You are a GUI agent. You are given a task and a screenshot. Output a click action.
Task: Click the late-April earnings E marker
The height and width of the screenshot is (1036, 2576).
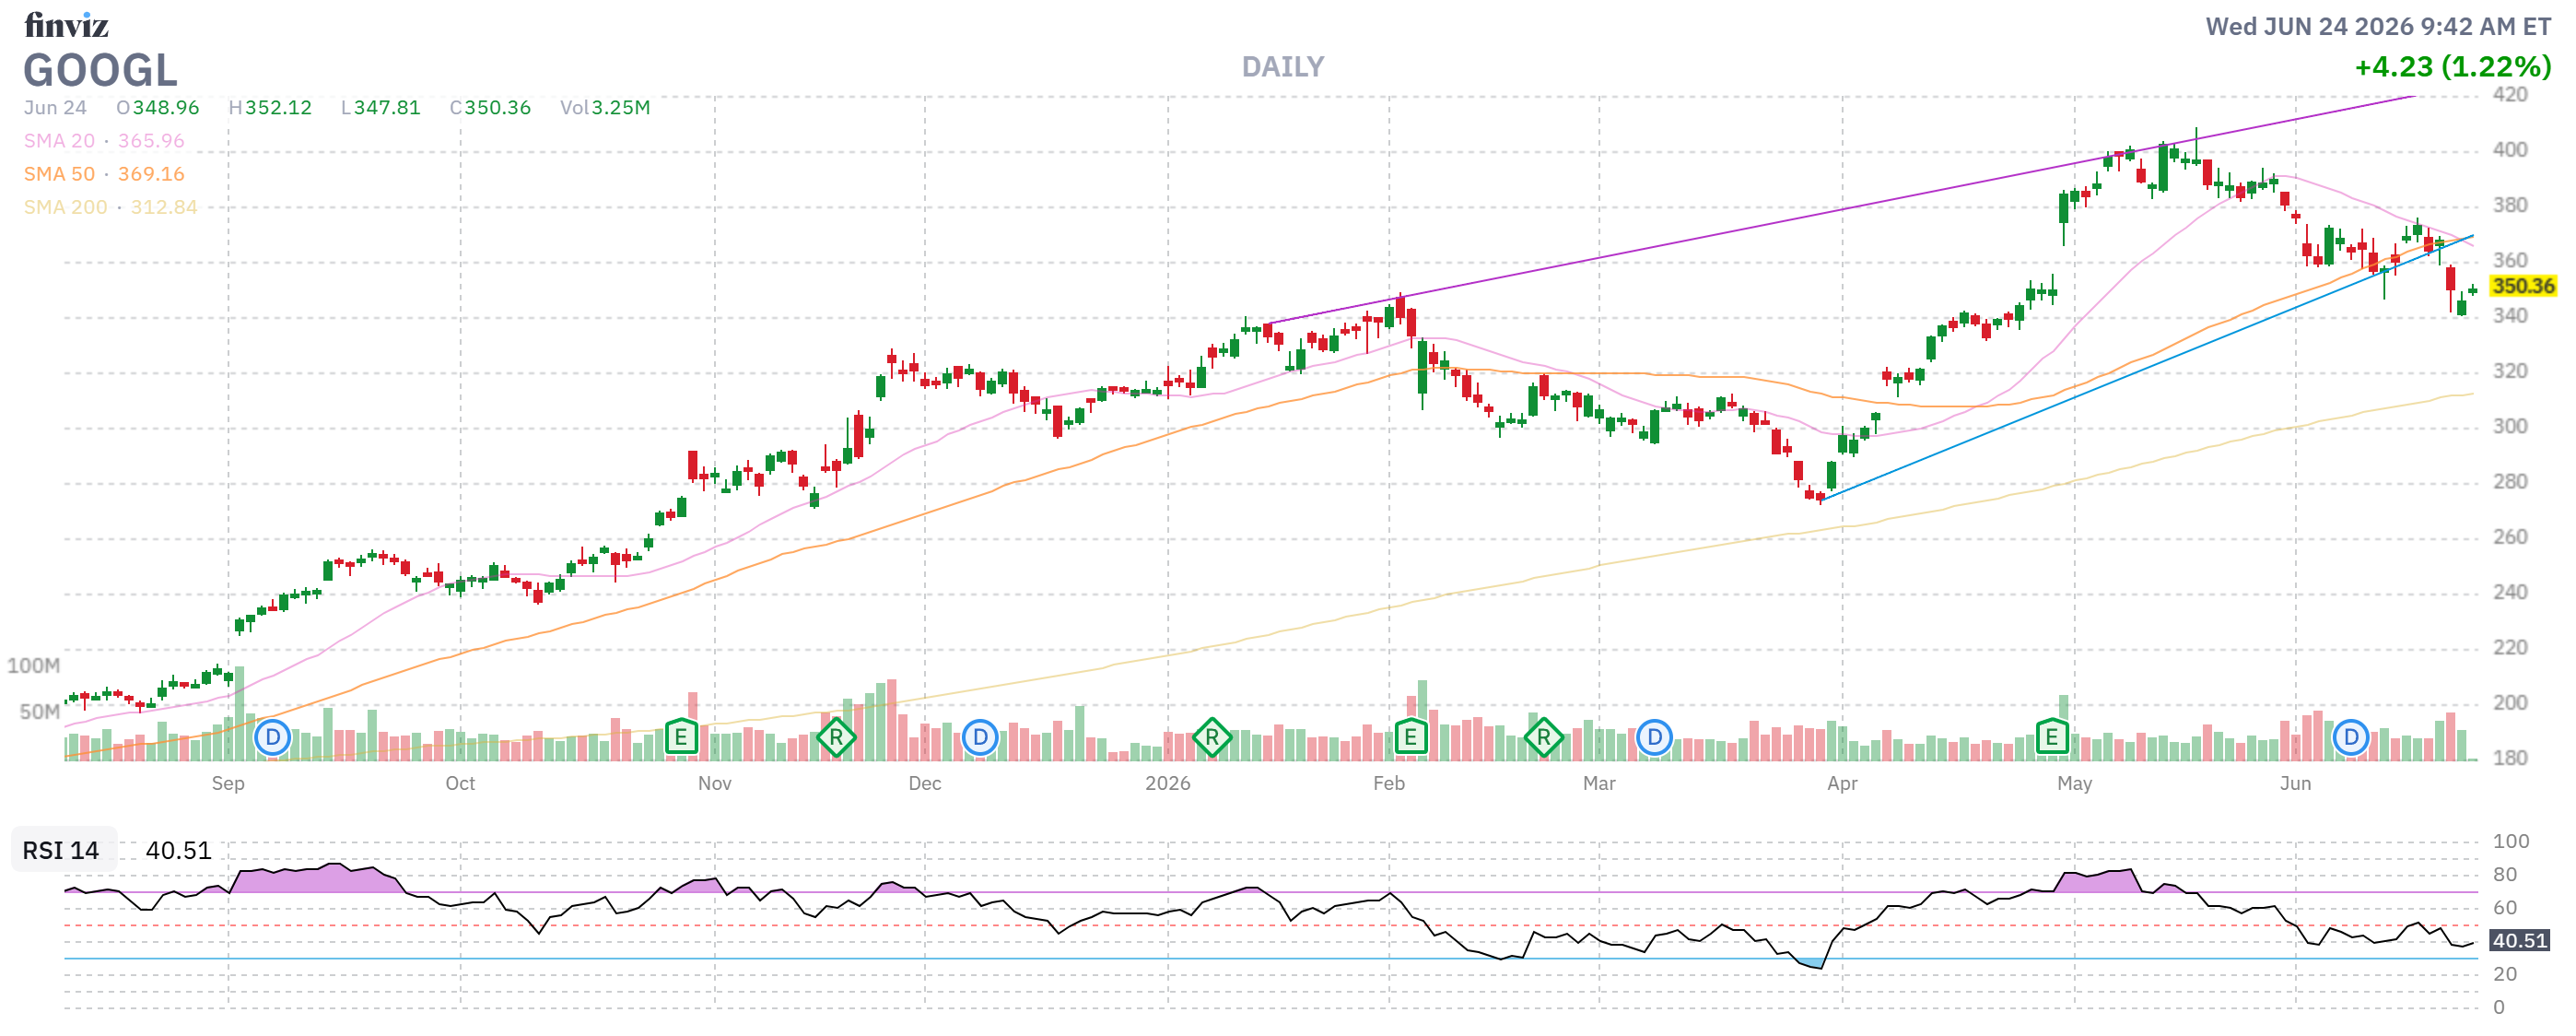pos(2052,738)
